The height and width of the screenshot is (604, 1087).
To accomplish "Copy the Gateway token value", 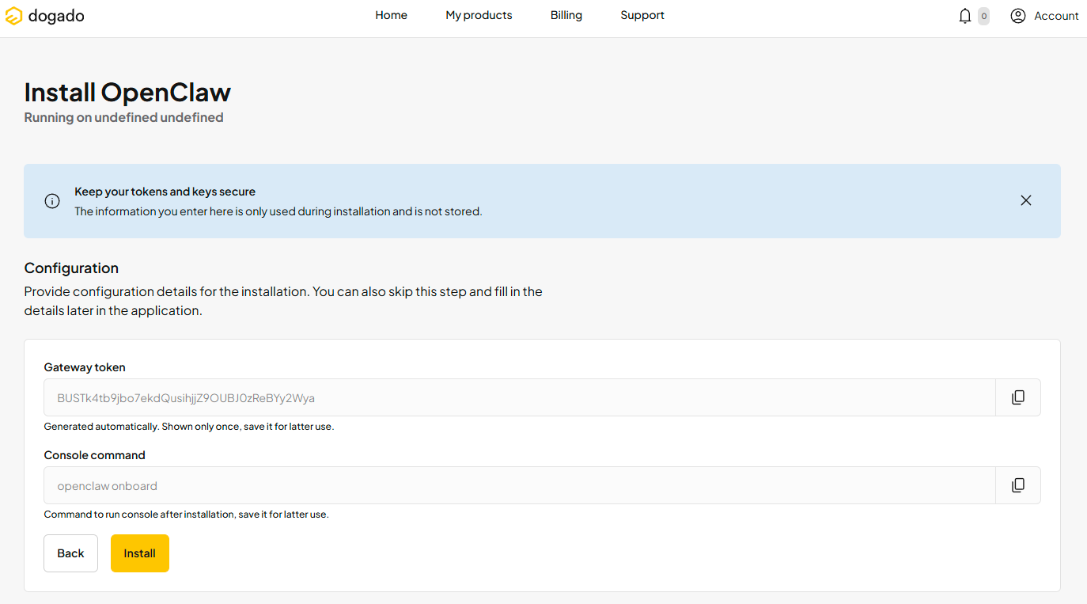I will [1018, 397].
